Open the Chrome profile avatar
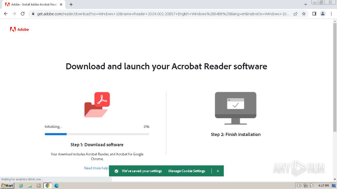Viewport: 337px width, 189px height. 323,14
